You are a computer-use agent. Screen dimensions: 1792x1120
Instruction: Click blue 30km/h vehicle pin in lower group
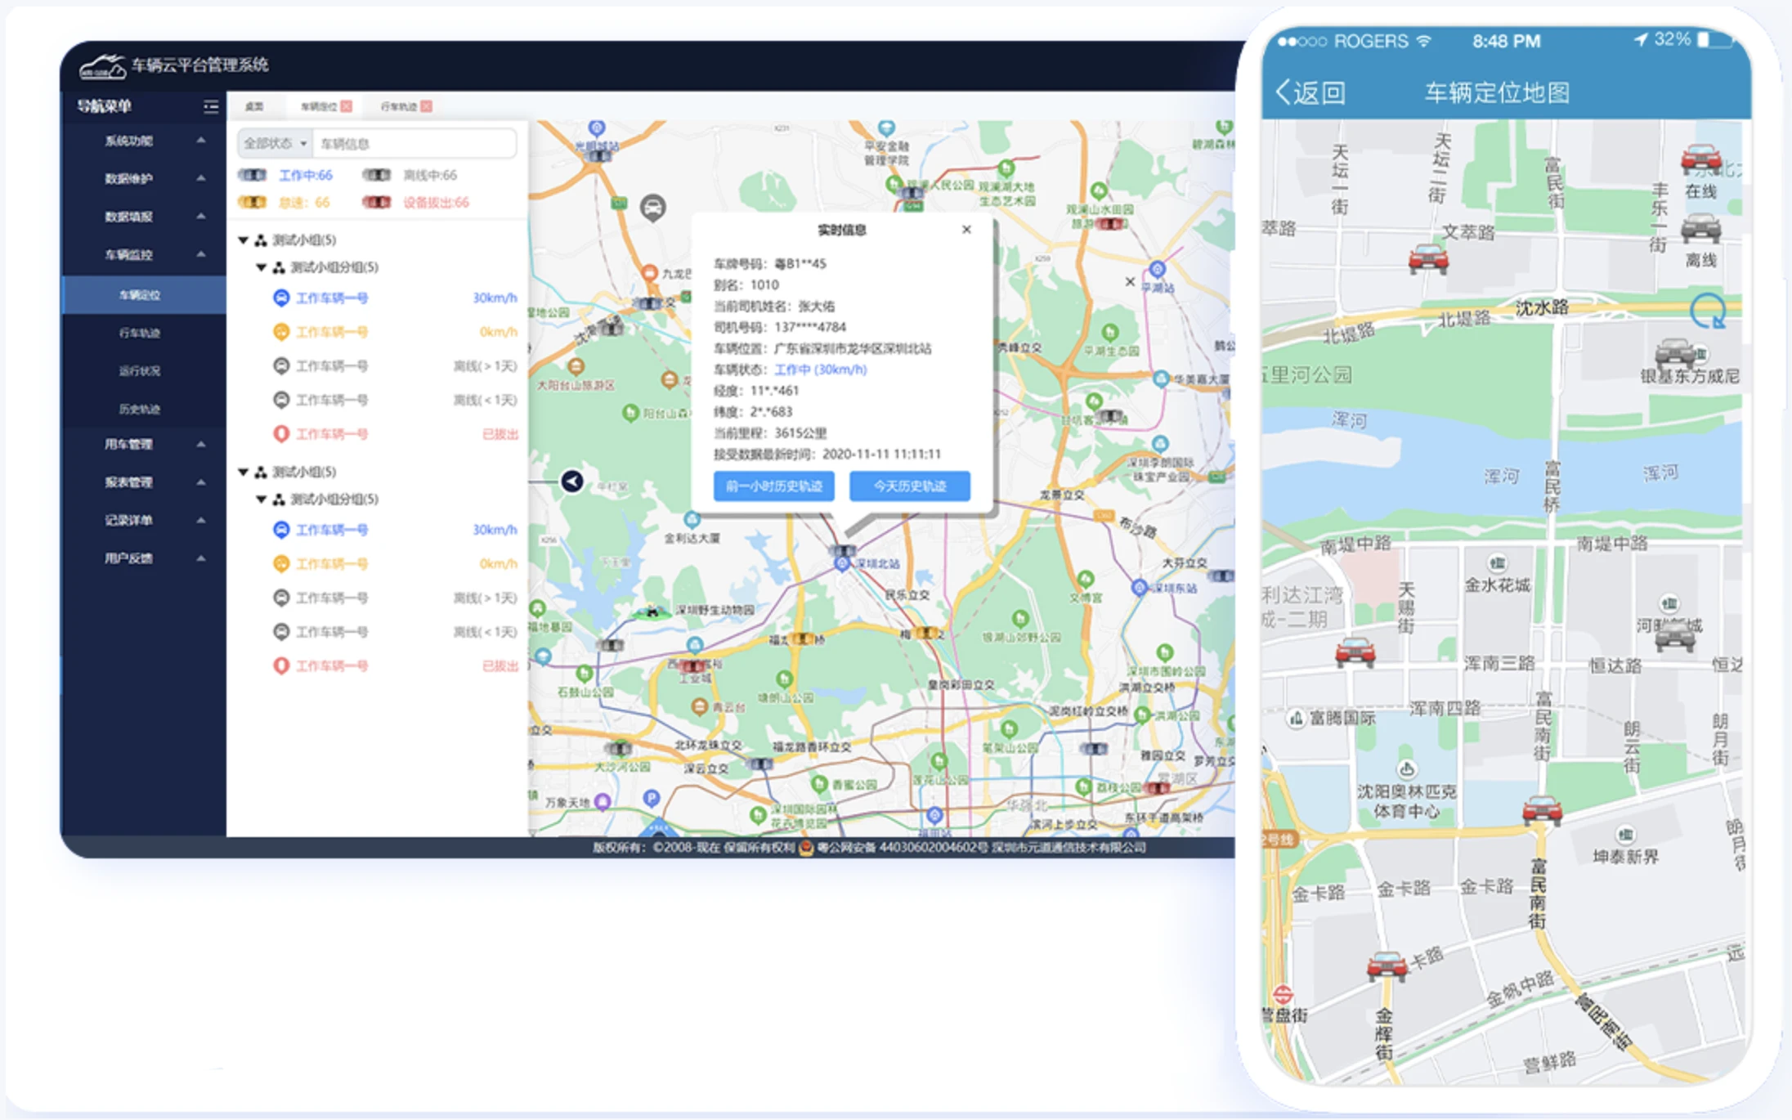(280, 530)
